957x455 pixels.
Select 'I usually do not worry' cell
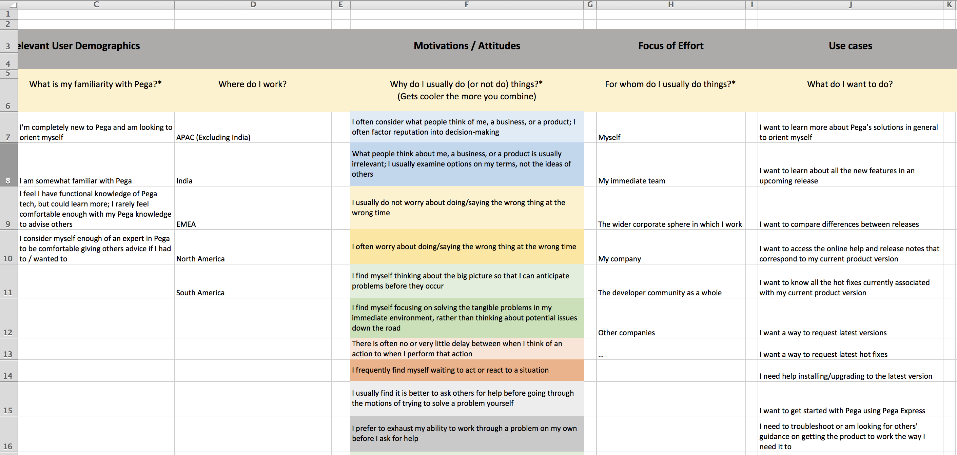467,208
